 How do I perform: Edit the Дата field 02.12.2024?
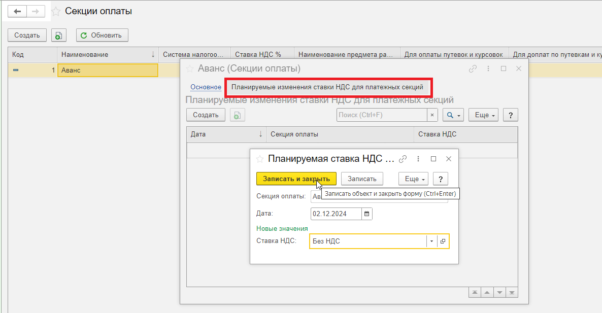click(x=336, y=214)
